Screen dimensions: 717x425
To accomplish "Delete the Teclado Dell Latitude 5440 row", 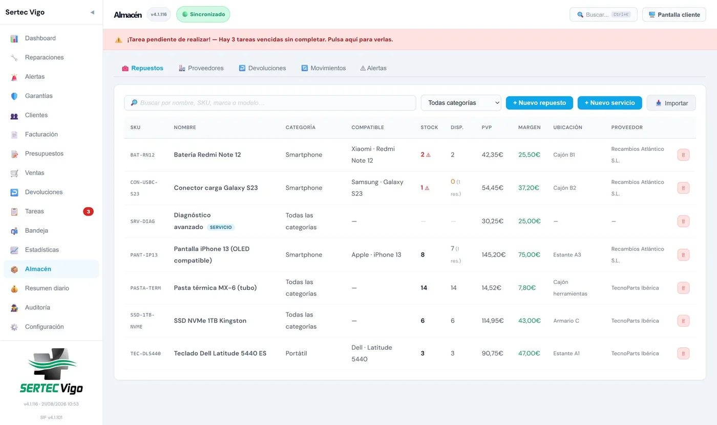I will (x=683, y=353).
